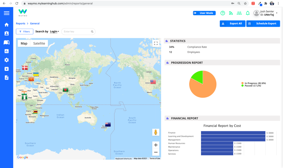
Task: Click the green Passed pie slice
Action: point(198,77)
